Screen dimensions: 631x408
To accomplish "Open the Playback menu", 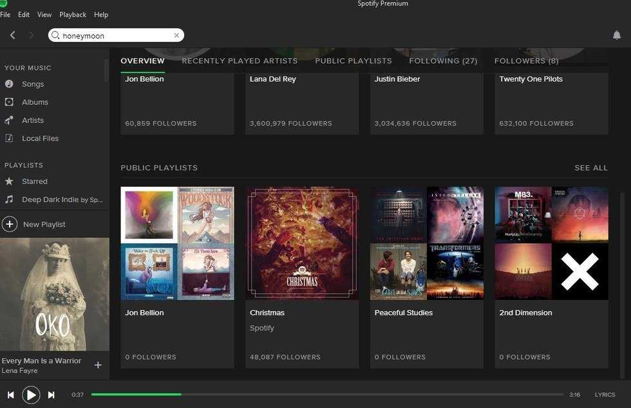I will point(73,14).
